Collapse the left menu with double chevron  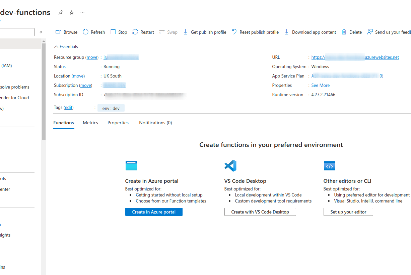41,32
